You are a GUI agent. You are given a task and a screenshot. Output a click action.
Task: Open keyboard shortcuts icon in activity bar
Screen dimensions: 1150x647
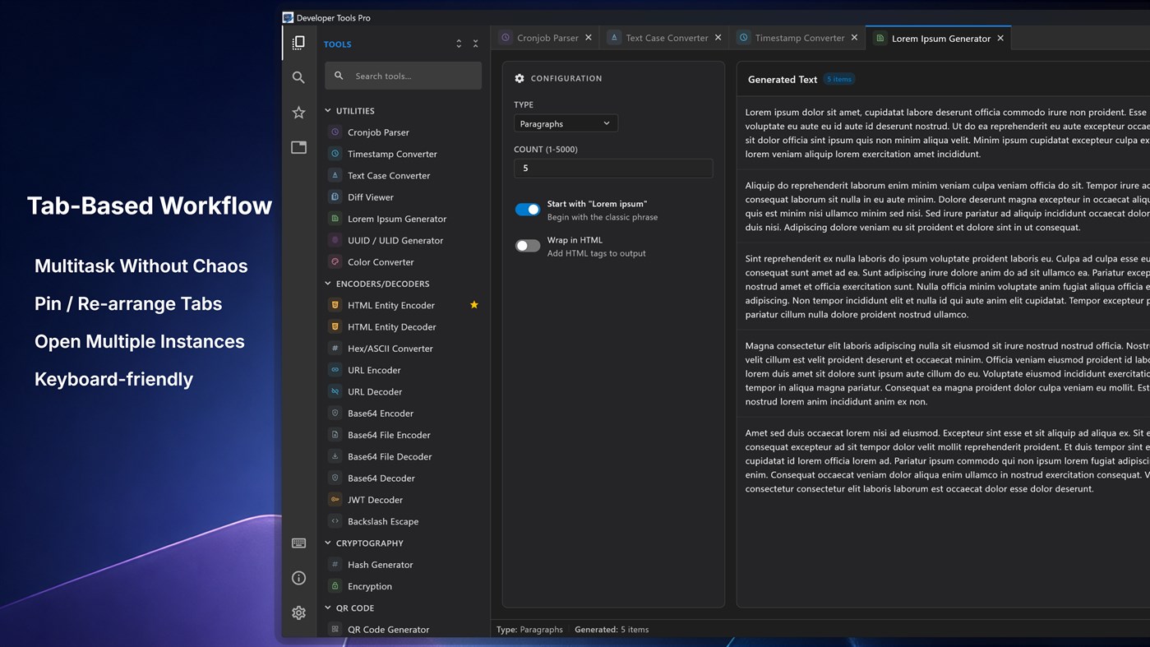298,543
